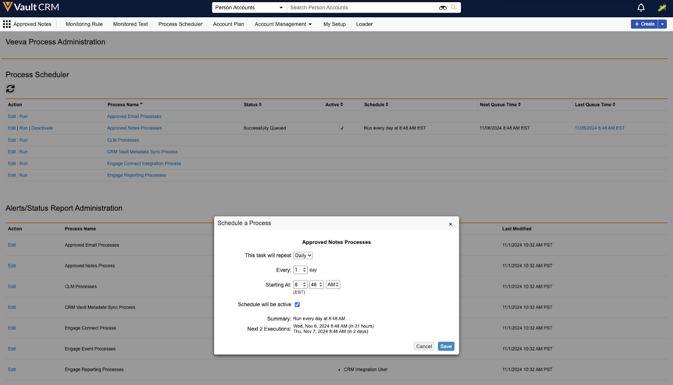Screen dimensions: 673x385
Task: Switch to the Monitoring Rule tab
Action: (x=84, y=24)
